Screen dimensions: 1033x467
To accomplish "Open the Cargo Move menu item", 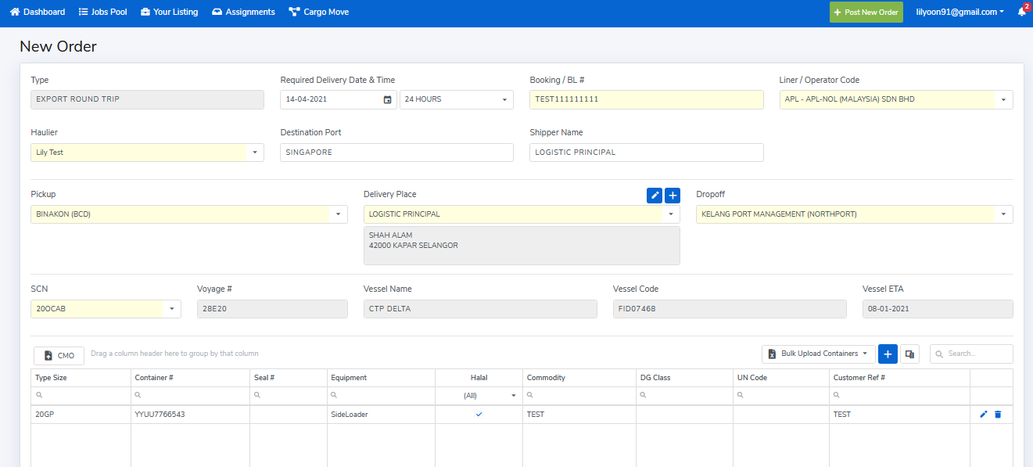I will [x=319, y=12].
